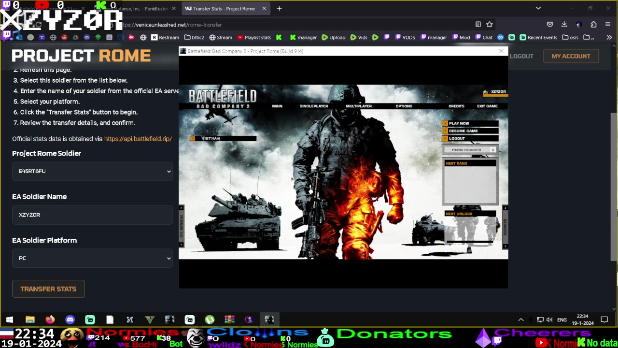Open the Windows Start menu
The width and height of the screenshot is (618, 348).
tap(9, 319)
